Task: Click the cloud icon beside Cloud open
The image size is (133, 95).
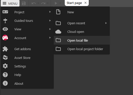Action: pos(58,32)
